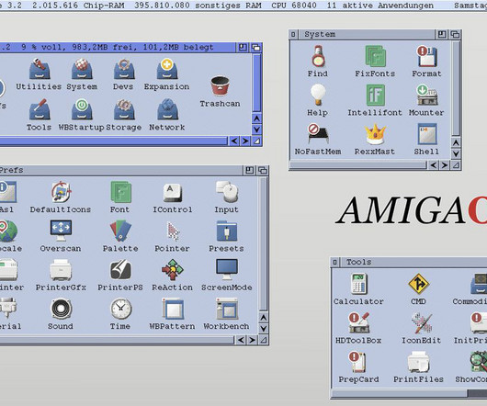This screenshot has width=487, height=406.
Task: Close the System window using its close gadget
Action: (x=293, y=34)
